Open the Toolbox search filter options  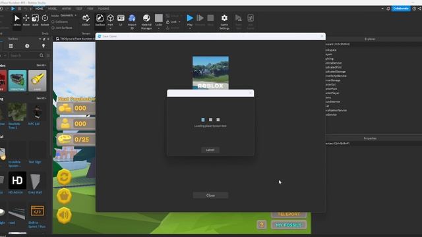[48, 55]
